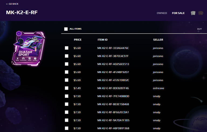Click the Handling stat icon on card
Viewport: 207px width, 132px height.
35,58
